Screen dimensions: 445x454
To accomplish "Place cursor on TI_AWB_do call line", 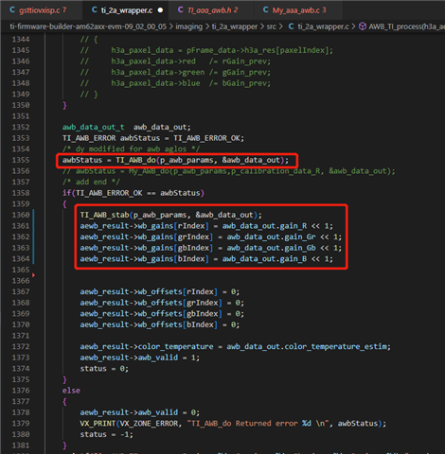I will click(x=175, y=160).
